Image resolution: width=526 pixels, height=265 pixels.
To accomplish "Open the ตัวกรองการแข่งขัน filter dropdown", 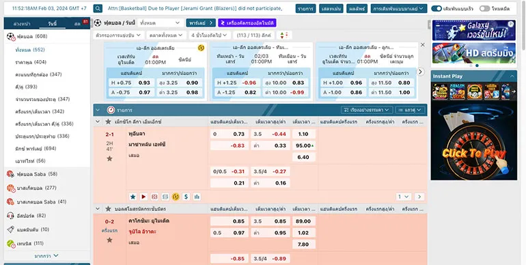I will point(119,36).
